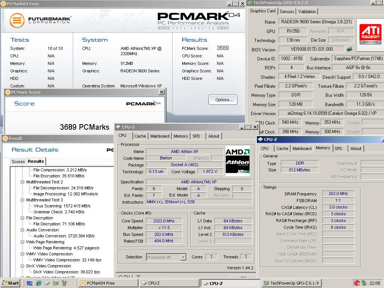Viewport: 384px width, 288px height.
Task: Click the system clock showing 22:08
Action: [x=375, y=283]
